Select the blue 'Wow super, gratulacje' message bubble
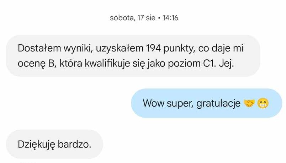The width and height of the screenshot is (286, 163). 206,103
